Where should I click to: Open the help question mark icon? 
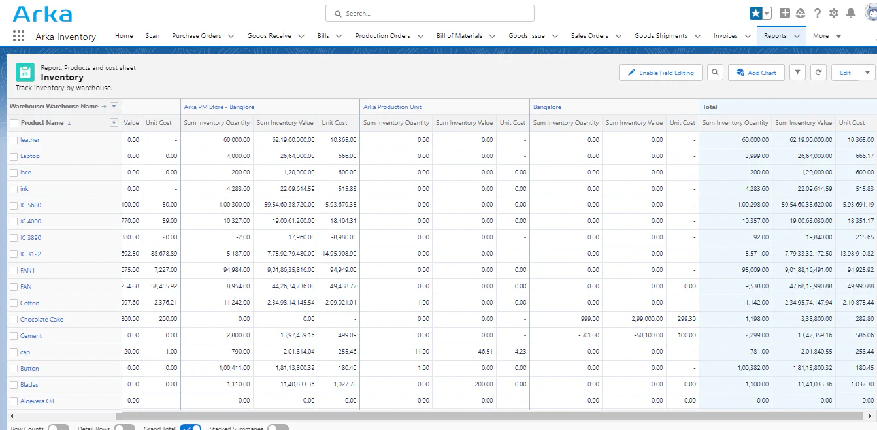click(x=817, y=13)
